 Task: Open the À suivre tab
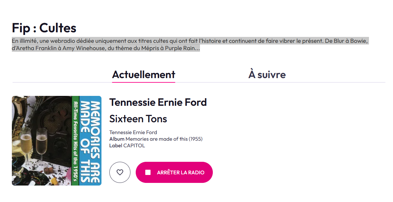click(267, 75)
